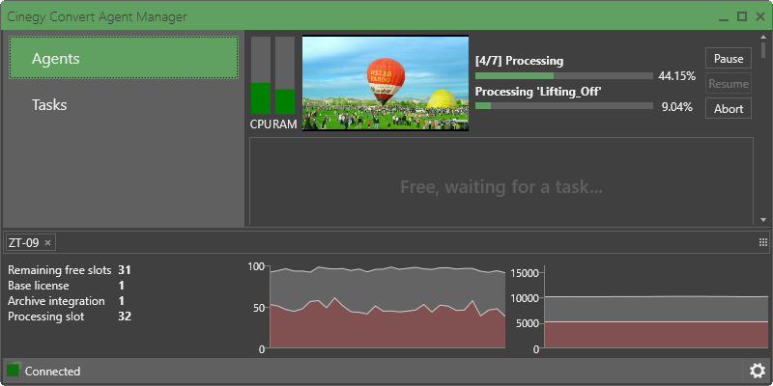The height and width of the screenshot is (386, 773).
Task: Click the remaining free slots value 31
Action: (x=125, y=270)
